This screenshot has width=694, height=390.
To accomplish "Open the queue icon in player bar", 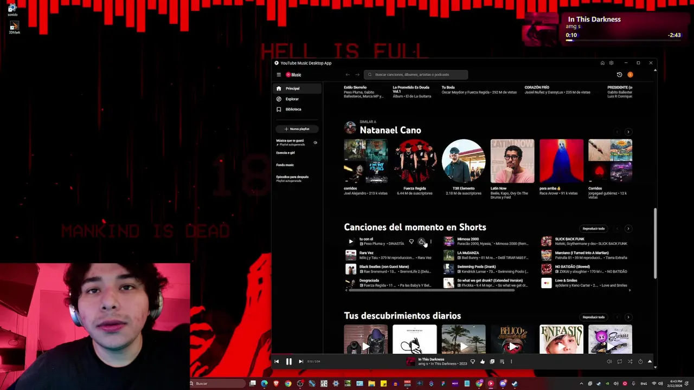I will coord(502,361).
